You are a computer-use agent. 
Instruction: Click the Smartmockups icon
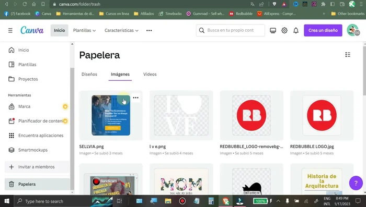pyautogui.click(x=12, y=150)
